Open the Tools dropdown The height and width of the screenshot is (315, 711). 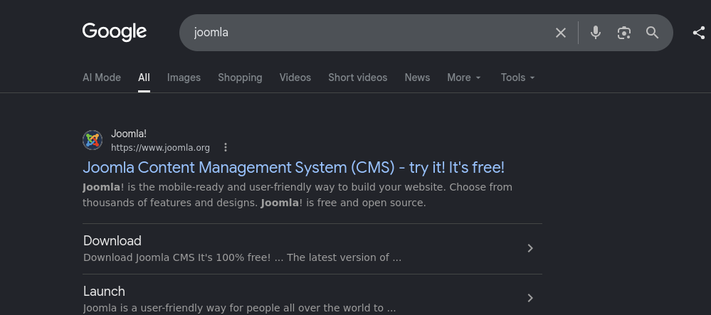(518, 78)
